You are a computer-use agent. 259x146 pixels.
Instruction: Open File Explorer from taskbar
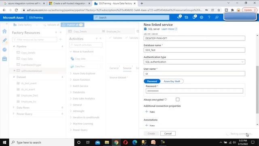[x=107, y=142]
